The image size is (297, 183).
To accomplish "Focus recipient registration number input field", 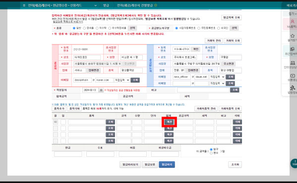I will tap(181, 49).
